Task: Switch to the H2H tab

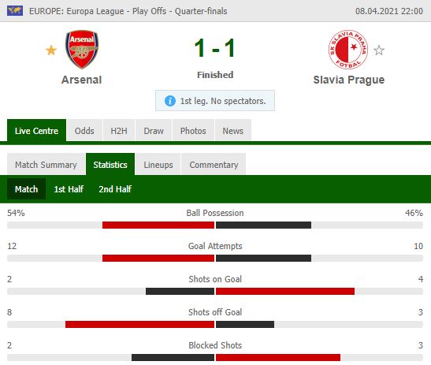Action: (119, 131)
